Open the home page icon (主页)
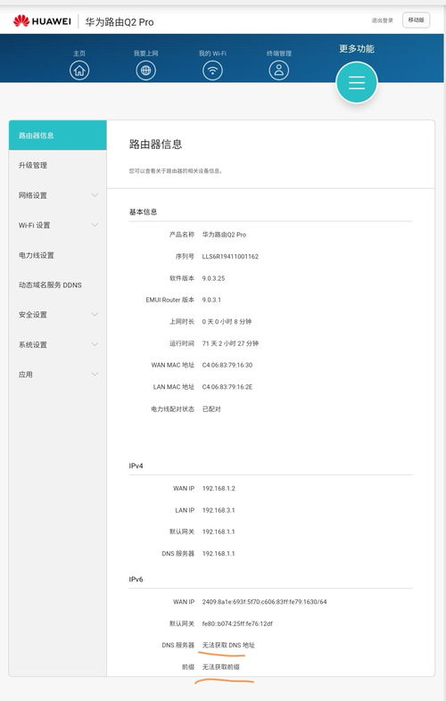Image resolution: width=446 pixels, height=701 pixels. [79, 70]
